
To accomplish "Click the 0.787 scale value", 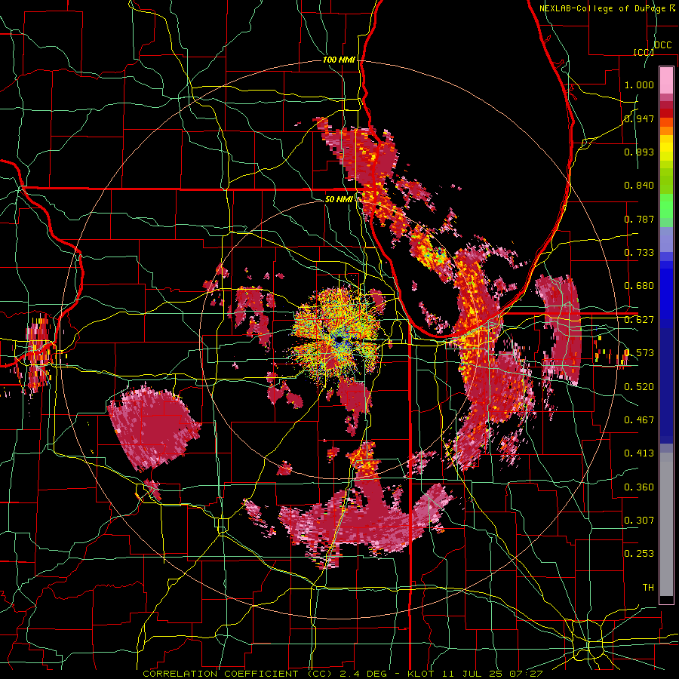I will coord(639,219).
